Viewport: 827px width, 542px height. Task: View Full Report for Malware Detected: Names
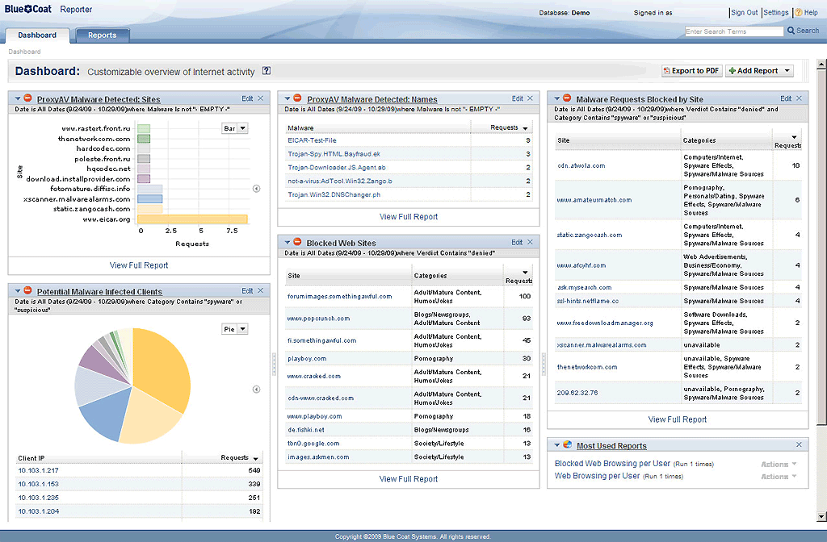tap(408, 216)
